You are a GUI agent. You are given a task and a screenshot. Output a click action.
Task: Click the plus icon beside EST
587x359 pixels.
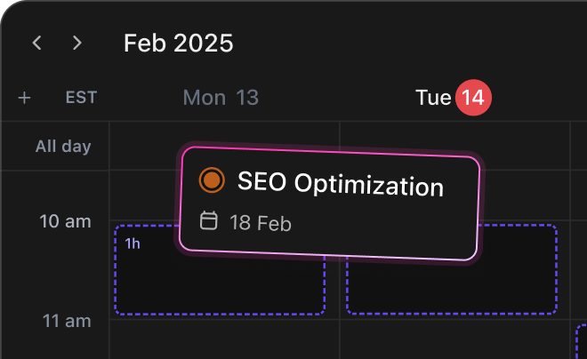25,98
